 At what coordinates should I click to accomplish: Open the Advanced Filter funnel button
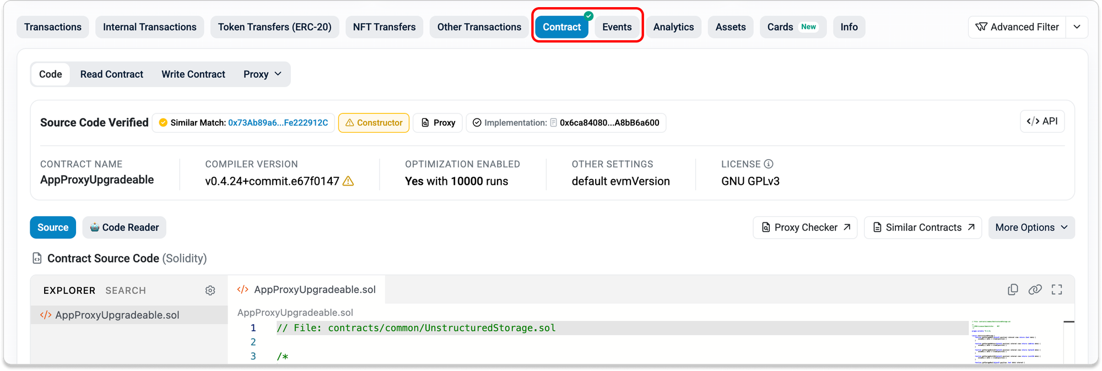(1017, 27)
